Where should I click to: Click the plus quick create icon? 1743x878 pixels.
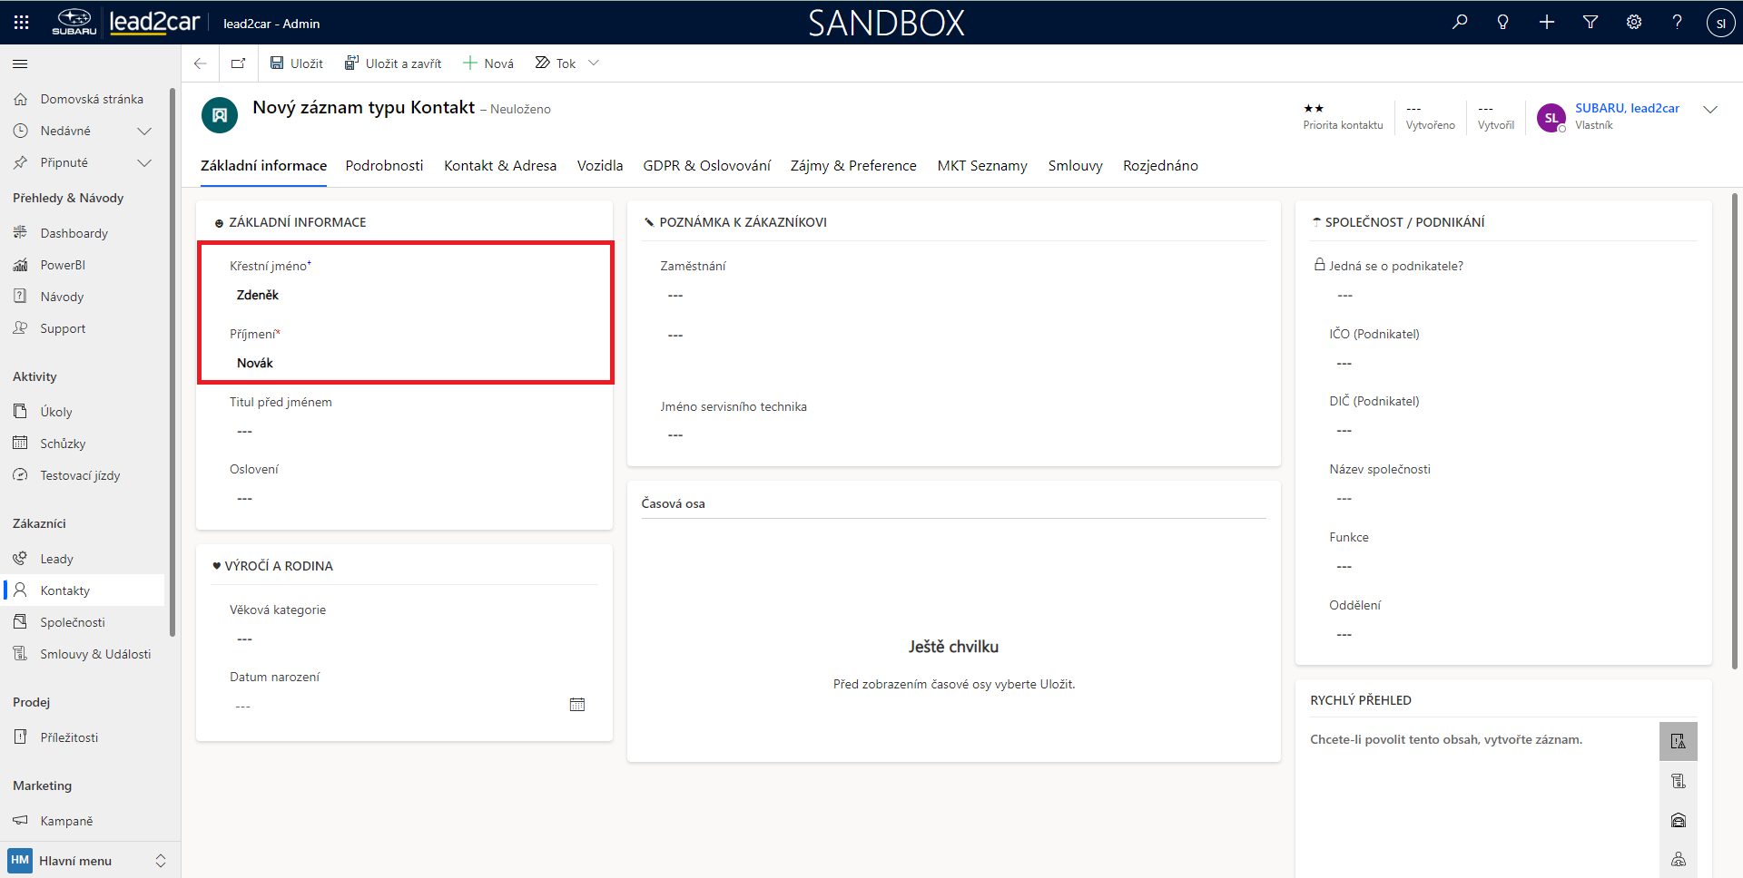coord(1547,23)
